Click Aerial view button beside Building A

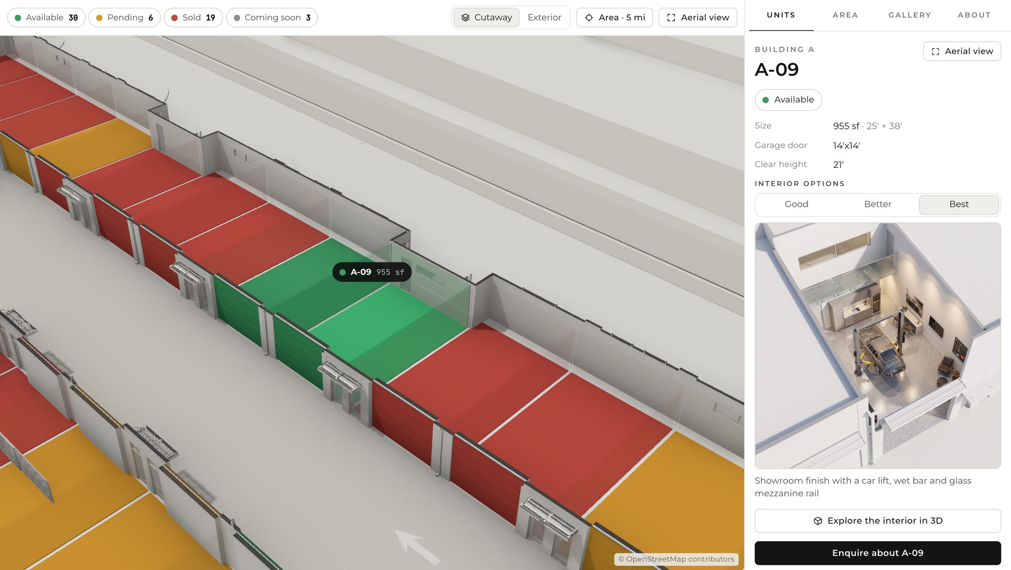pos(962,51)
